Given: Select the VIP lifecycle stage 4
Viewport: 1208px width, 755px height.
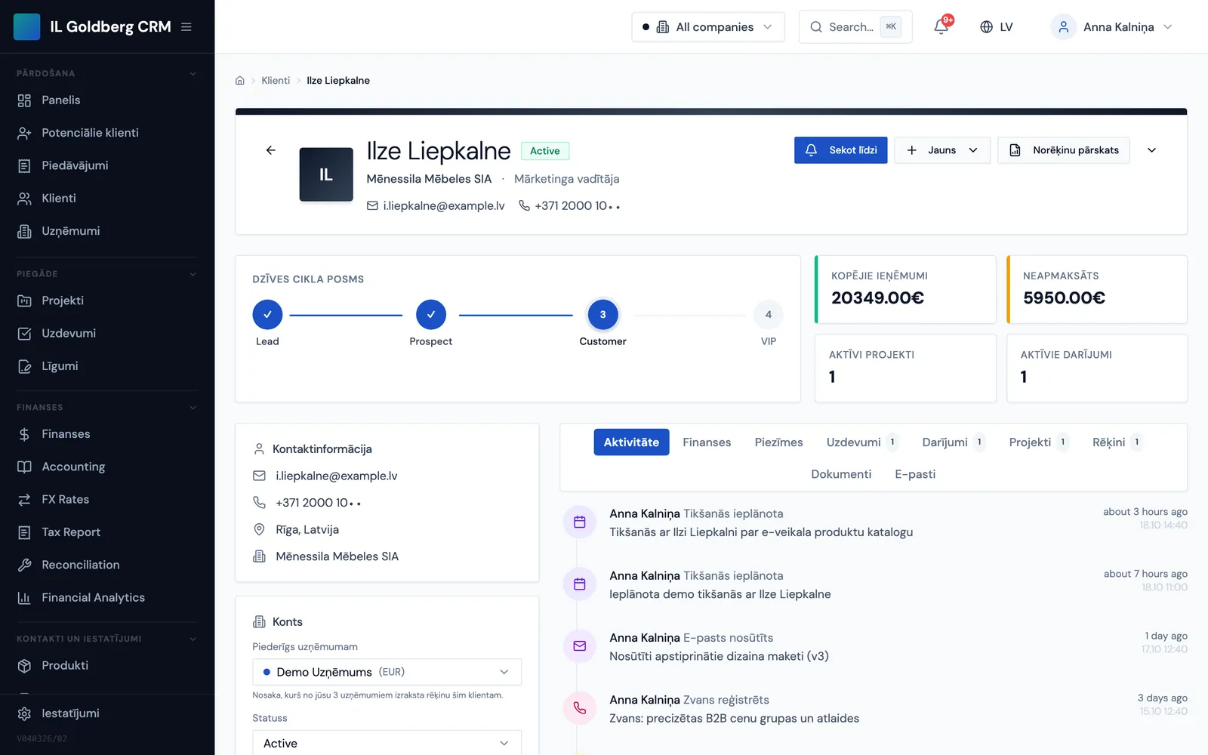Looking at the screenshot, I should click(x=769, y=315).
